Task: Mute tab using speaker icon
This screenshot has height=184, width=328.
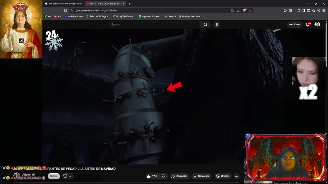Action: coord(91,4)
